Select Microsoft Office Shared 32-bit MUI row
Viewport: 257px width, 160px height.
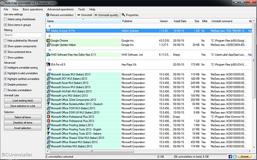[x=149, y=138]
